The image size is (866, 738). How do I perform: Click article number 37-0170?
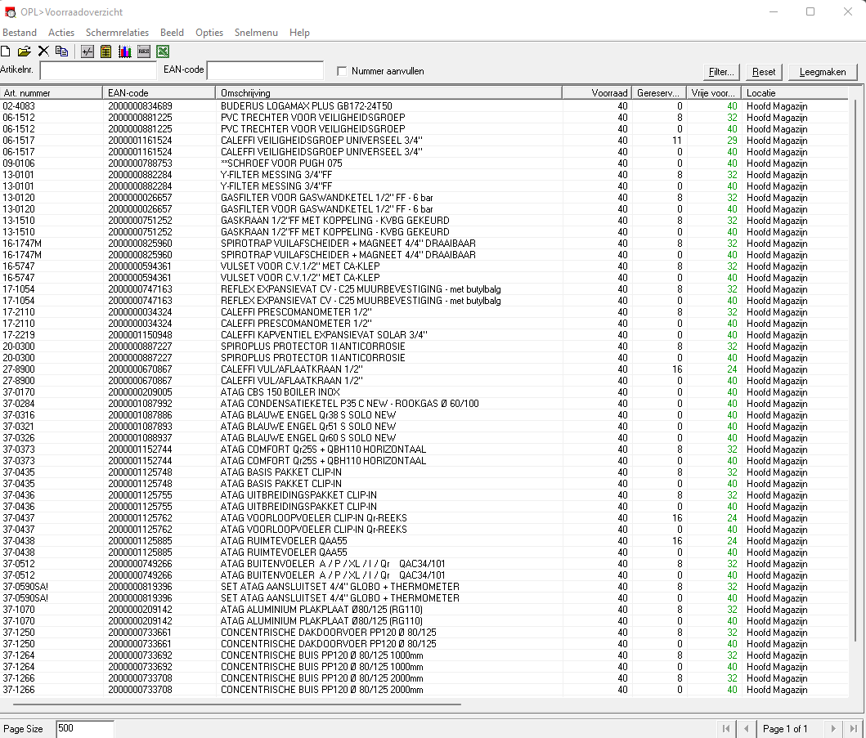click(19, 392)
